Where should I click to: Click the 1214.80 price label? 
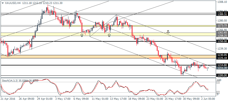222,65
